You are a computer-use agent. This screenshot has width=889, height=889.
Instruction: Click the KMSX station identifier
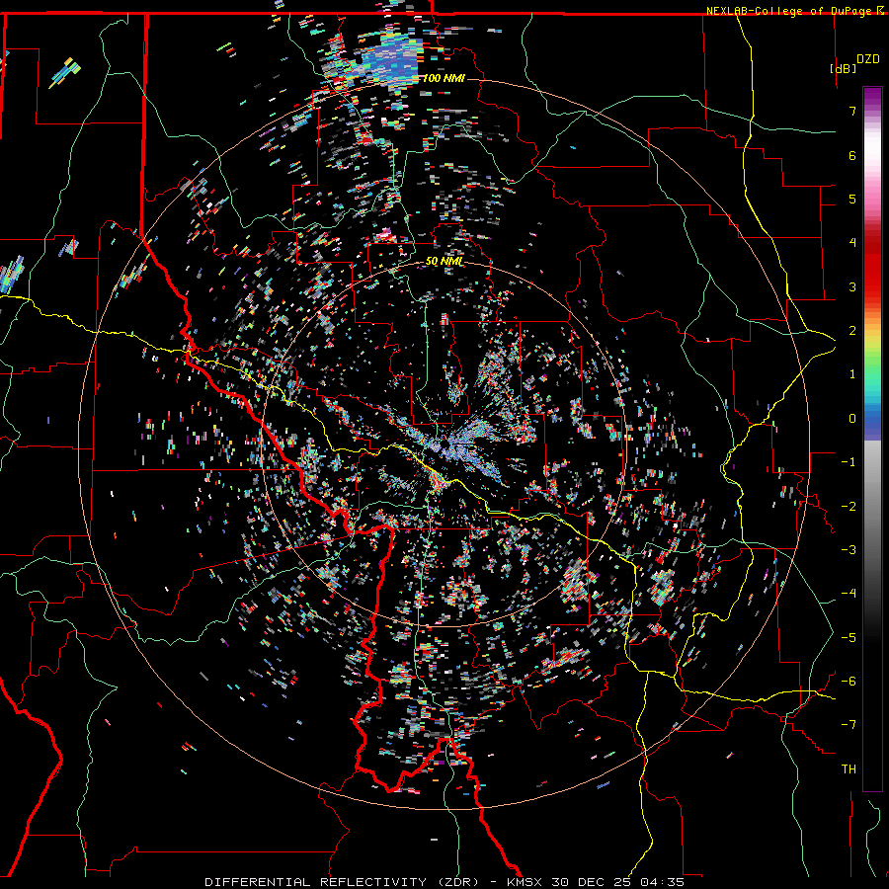pos(525,882)
